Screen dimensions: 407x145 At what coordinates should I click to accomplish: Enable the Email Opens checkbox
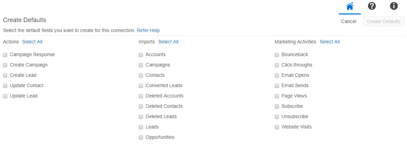[x=277, y=75]
